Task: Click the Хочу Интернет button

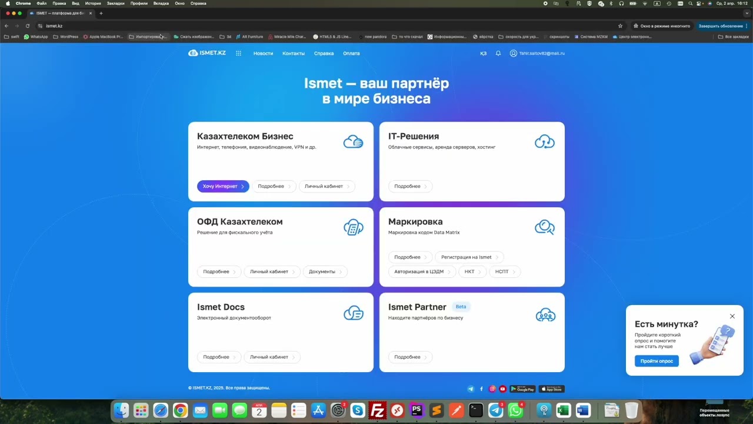Action: (223, 186)
